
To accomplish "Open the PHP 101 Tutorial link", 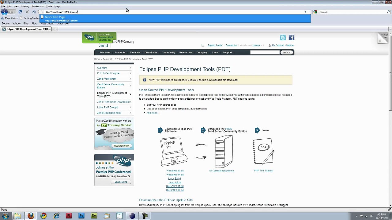I will 263,170.
